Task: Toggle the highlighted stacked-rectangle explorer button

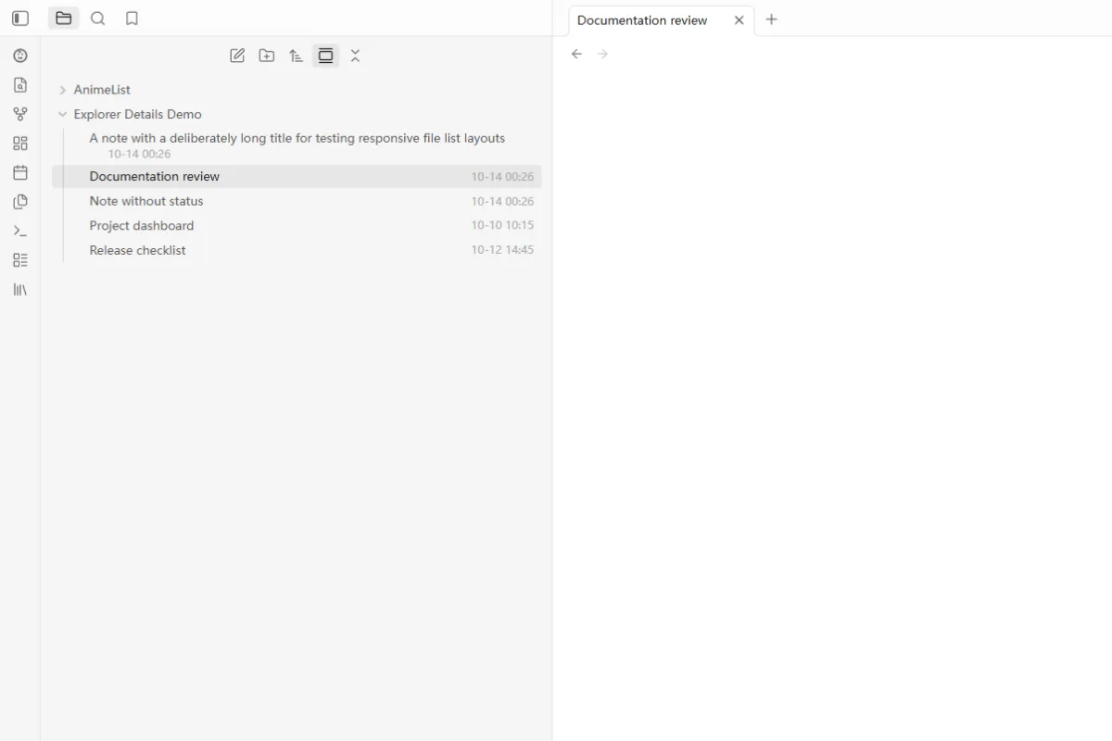Action: 325,56
